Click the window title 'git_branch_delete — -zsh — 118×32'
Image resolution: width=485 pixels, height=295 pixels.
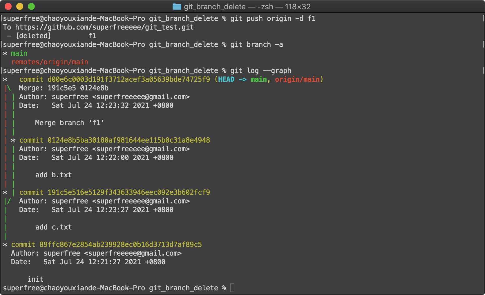[x=247, y=7]
